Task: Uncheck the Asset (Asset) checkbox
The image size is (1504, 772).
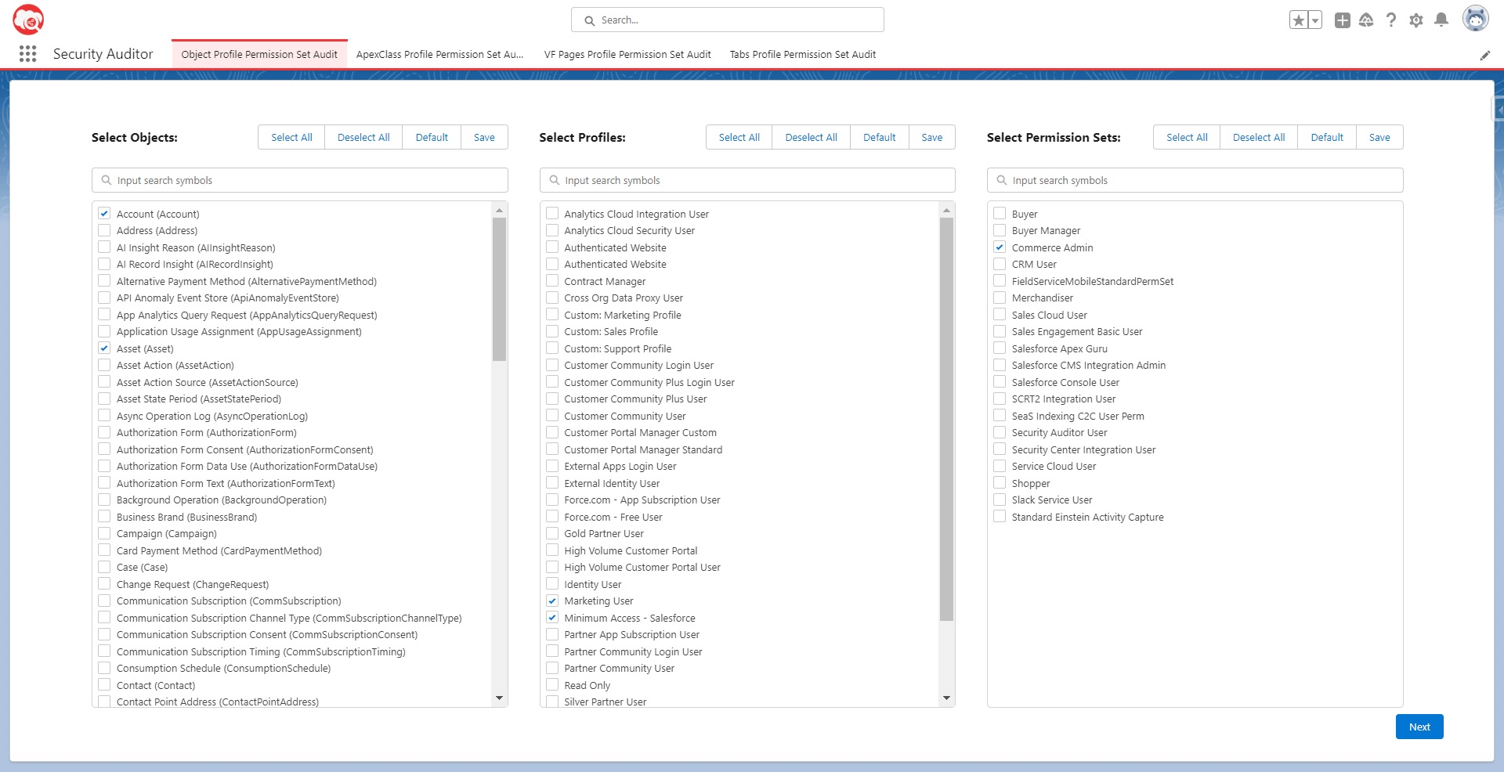Action: coord(104,348)
